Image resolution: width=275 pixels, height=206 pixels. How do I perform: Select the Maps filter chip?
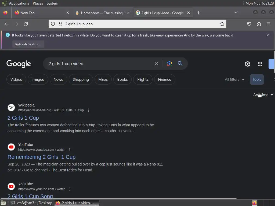[103, 79]
